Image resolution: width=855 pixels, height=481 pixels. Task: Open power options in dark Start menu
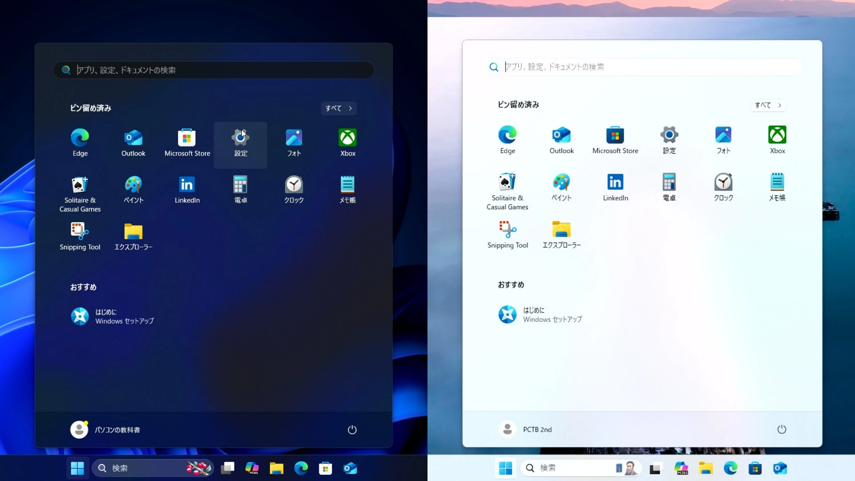tap(352, 430)
